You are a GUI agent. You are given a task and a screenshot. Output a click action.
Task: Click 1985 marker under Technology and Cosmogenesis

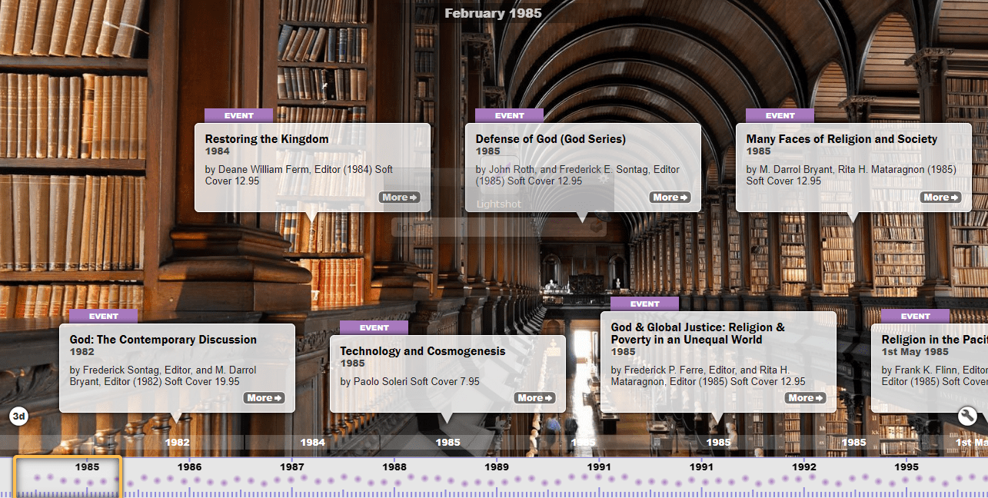[x=448, y=443]
